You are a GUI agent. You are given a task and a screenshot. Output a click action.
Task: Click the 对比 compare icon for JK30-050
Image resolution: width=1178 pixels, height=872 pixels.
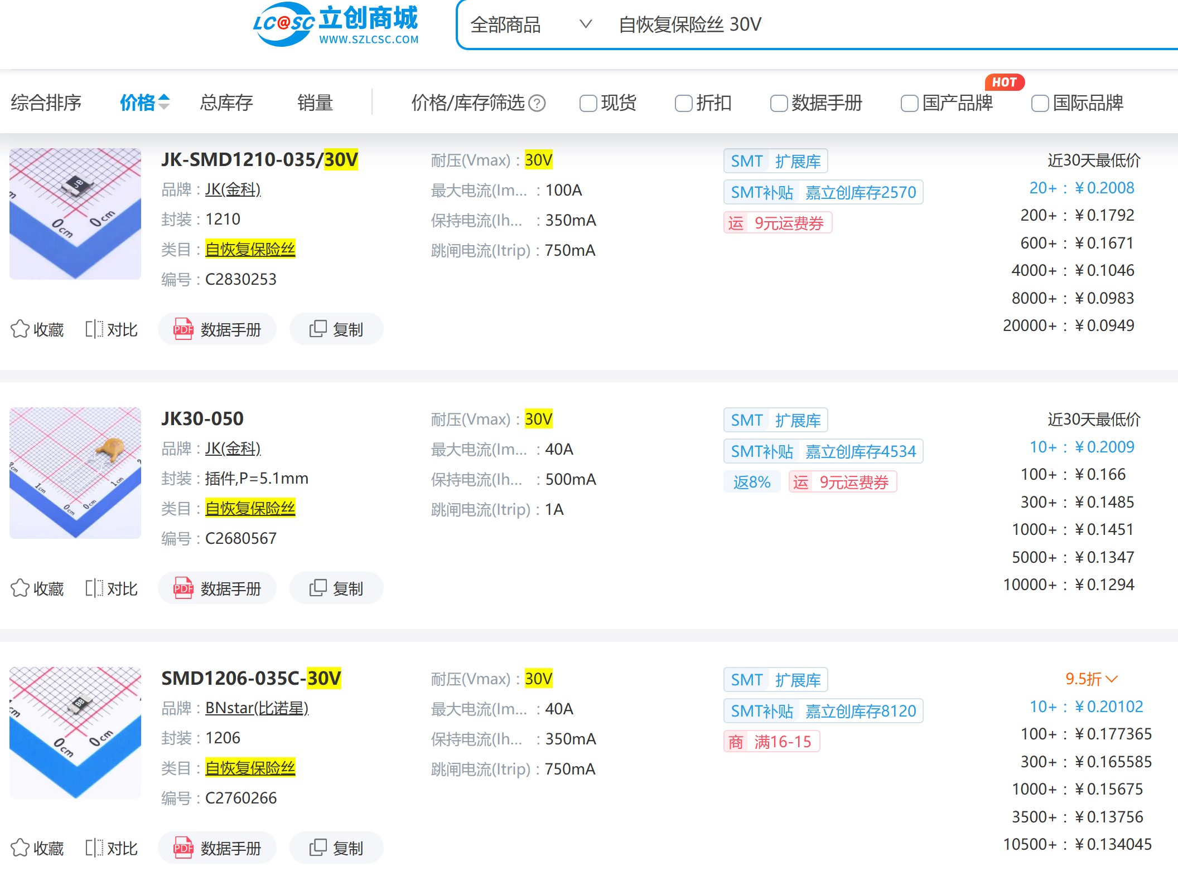[x=94, y=588]
